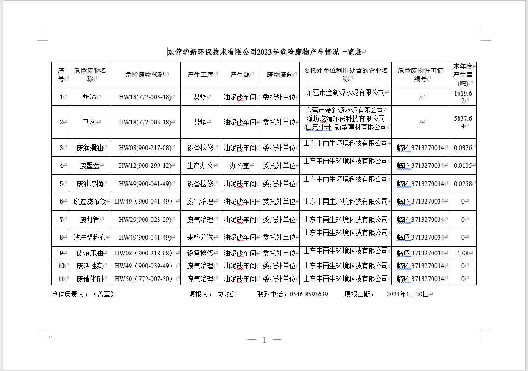
Task: Click the reporting date 2024年1月20日
Action: pyautogui.click(x=407, y=295)
